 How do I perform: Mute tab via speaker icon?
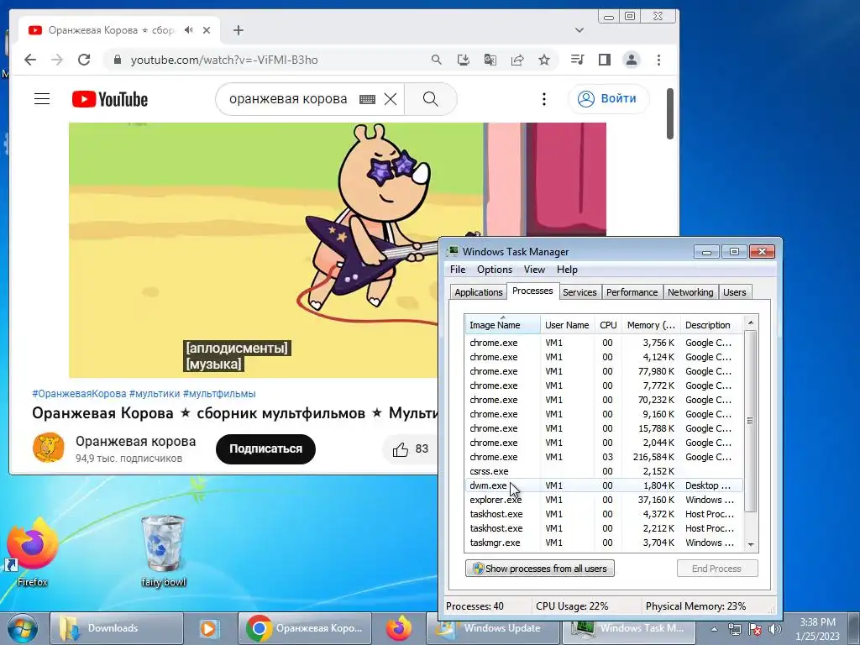click(x=189, y=30)
